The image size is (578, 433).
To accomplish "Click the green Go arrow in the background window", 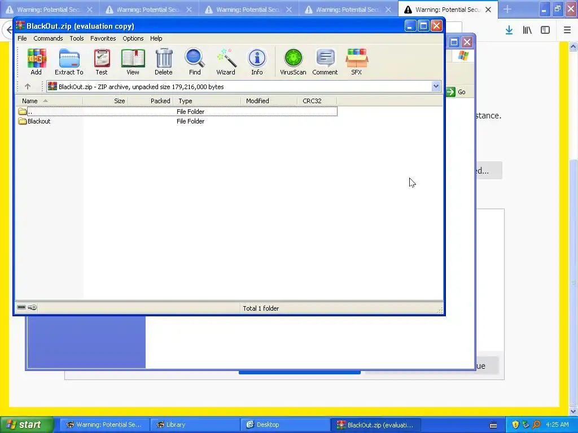I will (451, 92).
